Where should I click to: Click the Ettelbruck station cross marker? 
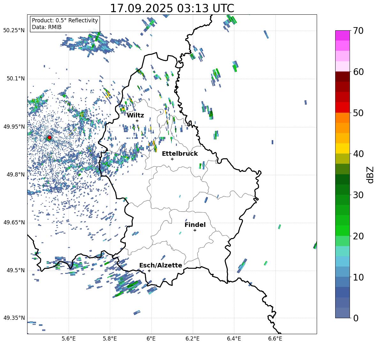pyautogui.click(x=172, y=159)
